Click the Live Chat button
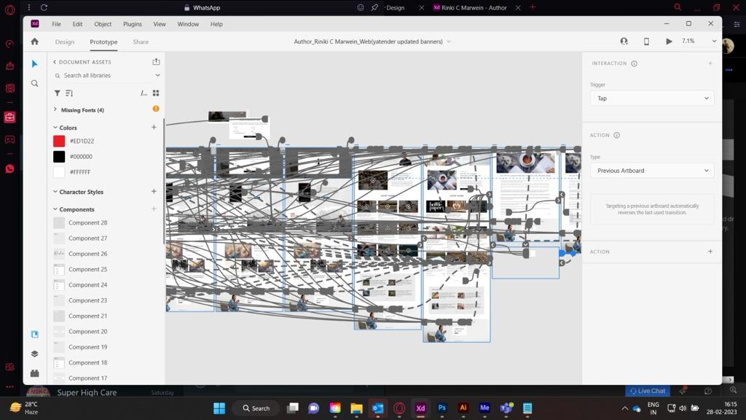The width and height of the screenshot is (746, 420). click(x=648, y=391)
